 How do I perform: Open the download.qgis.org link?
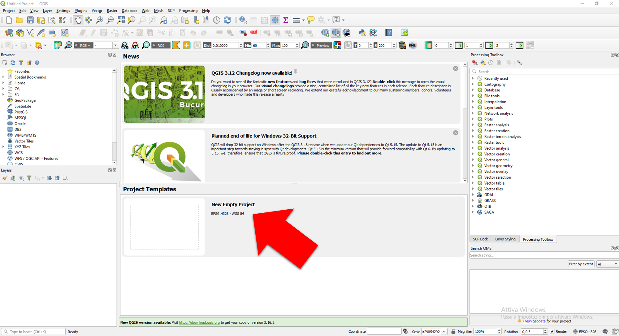[x=199, y=322]
